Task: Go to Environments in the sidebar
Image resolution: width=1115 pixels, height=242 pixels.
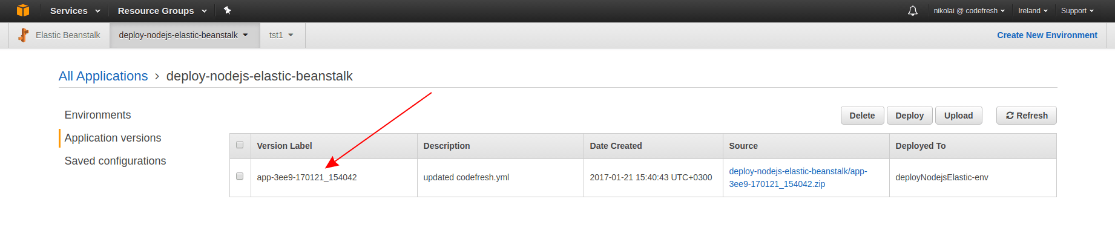Action: (x=97, y=115)
